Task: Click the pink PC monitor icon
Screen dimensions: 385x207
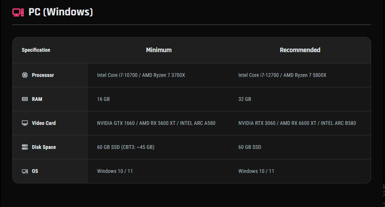Action: click(x=18, y=12)
